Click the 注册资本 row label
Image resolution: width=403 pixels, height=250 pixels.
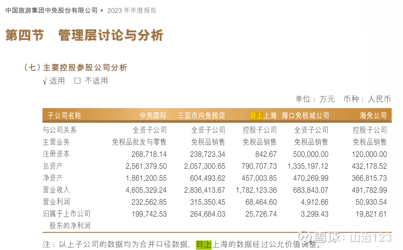[56, 154]
